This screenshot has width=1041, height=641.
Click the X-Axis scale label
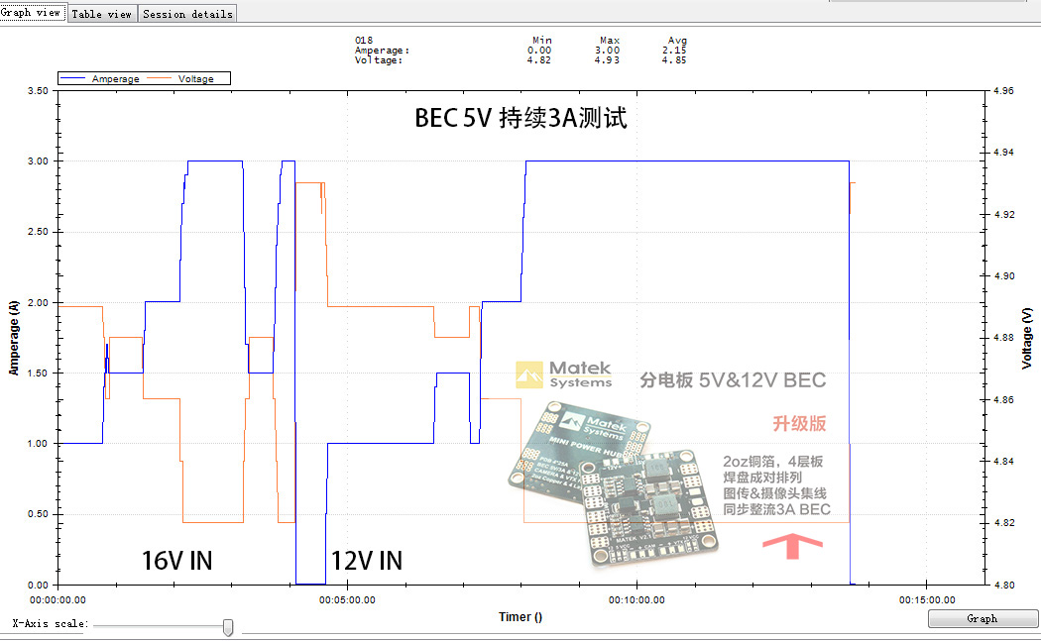click(50, 624)
